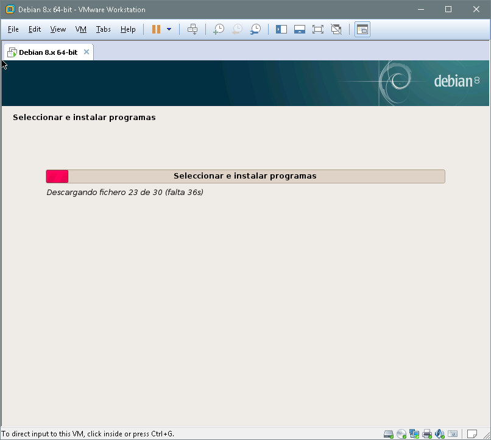The height and width of the screenshot is (440, 491).
Task: Click Send Ctrl+Alt+Del toolbar icon
Action: [193, 29]
